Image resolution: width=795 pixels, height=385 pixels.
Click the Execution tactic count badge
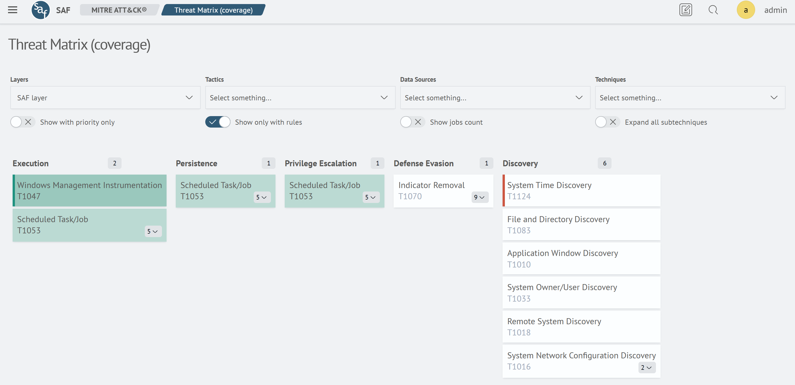click(114, 163)
